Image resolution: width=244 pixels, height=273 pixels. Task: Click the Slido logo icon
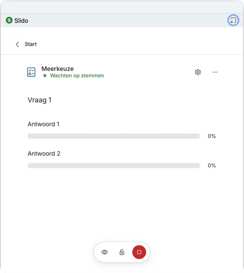tap(9, 21)
